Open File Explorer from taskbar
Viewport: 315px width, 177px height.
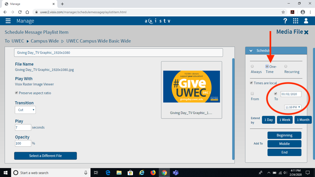[119, 172]
